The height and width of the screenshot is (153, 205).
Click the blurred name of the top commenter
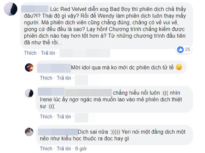(35, 9)
